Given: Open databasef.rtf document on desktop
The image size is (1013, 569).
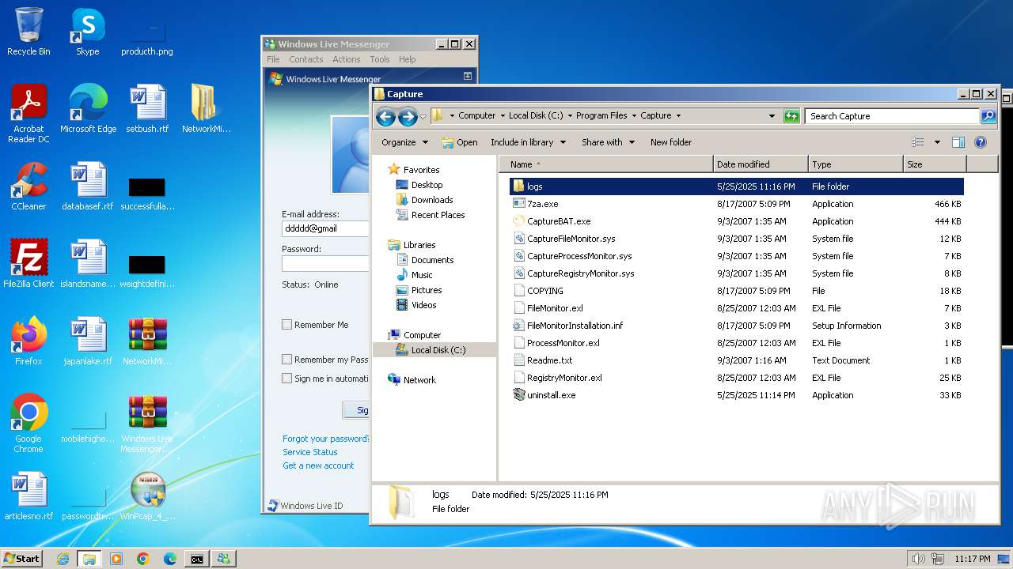Looking at the screenshot, I should coord(88,187).
